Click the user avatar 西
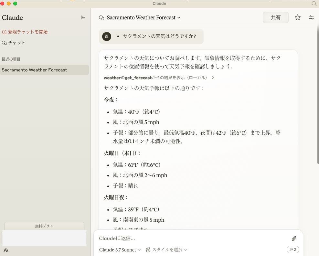 [x=107, y=37]
